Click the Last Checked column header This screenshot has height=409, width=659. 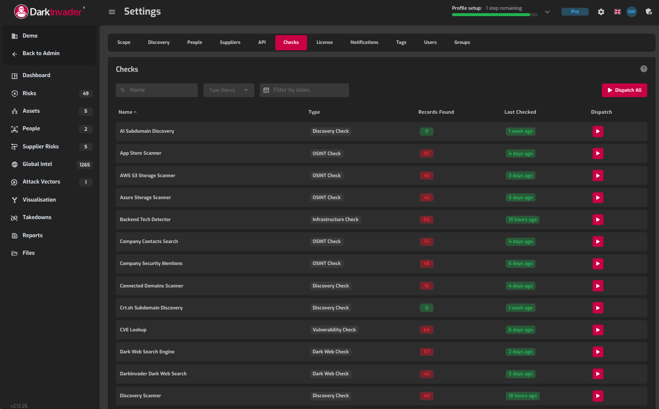520,112
